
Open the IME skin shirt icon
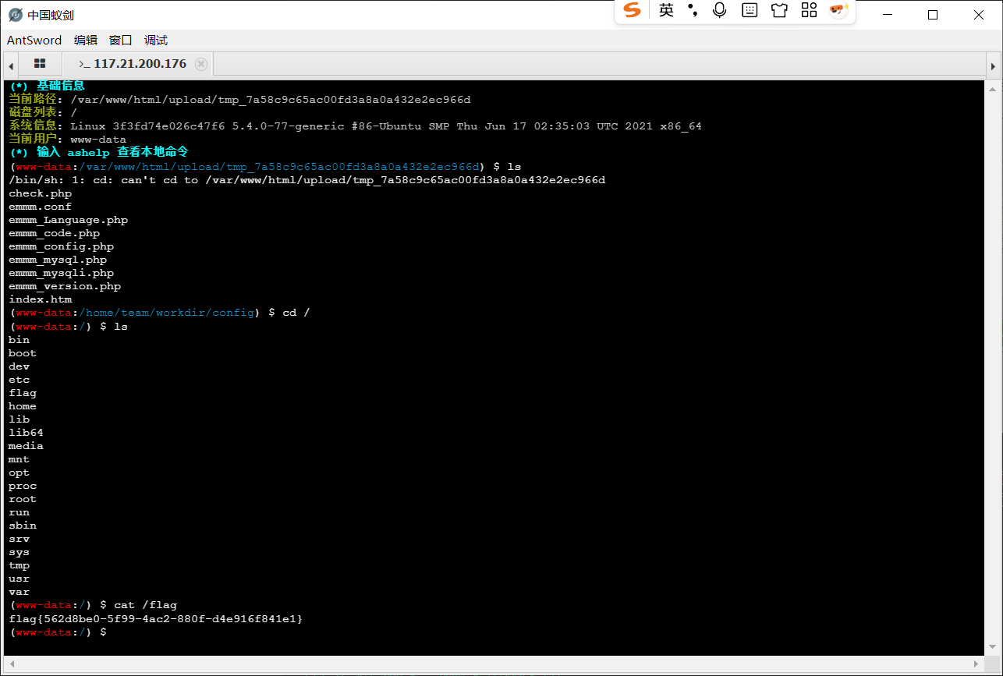779,10
